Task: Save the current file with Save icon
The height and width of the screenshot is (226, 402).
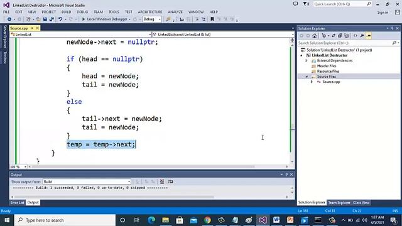Action: [45, 19]
